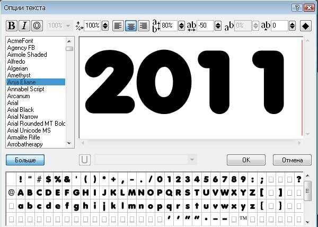Select Amethyst font
318x227 pixels.
pyautogui.click(x=19, y=75)
